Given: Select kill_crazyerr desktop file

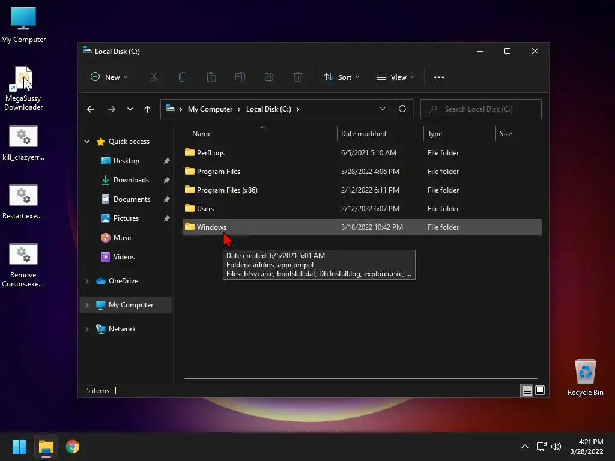Looking at the screenshot, I should [x=23, y=143].
